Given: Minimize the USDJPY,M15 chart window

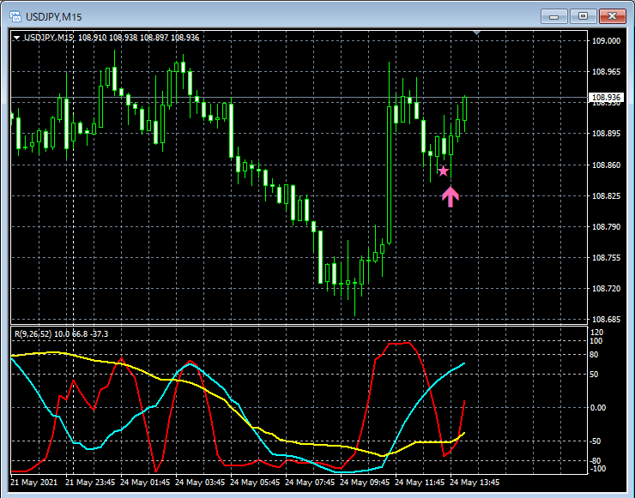Looking at the screenshot, I should [554, 16].
